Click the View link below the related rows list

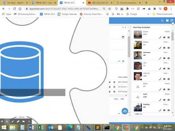pyautogui.click(x=116, y=99)
